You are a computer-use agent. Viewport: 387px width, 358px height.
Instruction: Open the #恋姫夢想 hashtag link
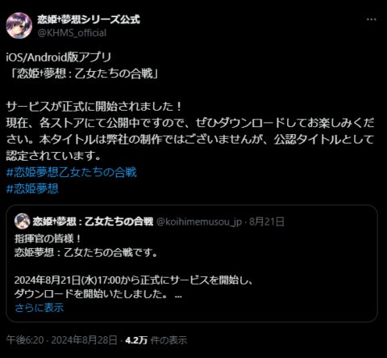click(32, 188)
